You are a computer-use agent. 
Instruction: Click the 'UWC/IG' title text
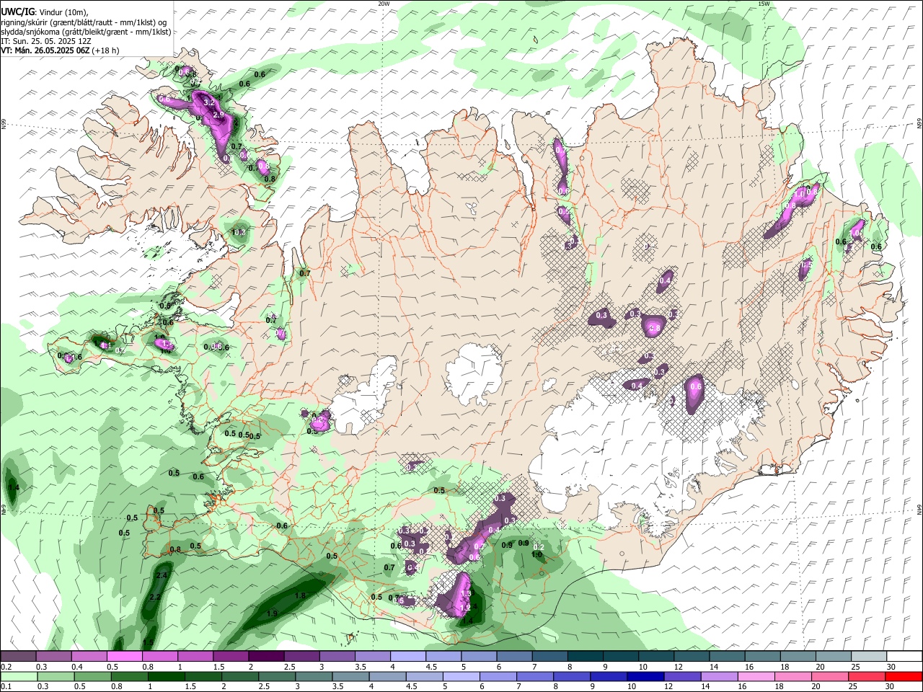point(18,11)
